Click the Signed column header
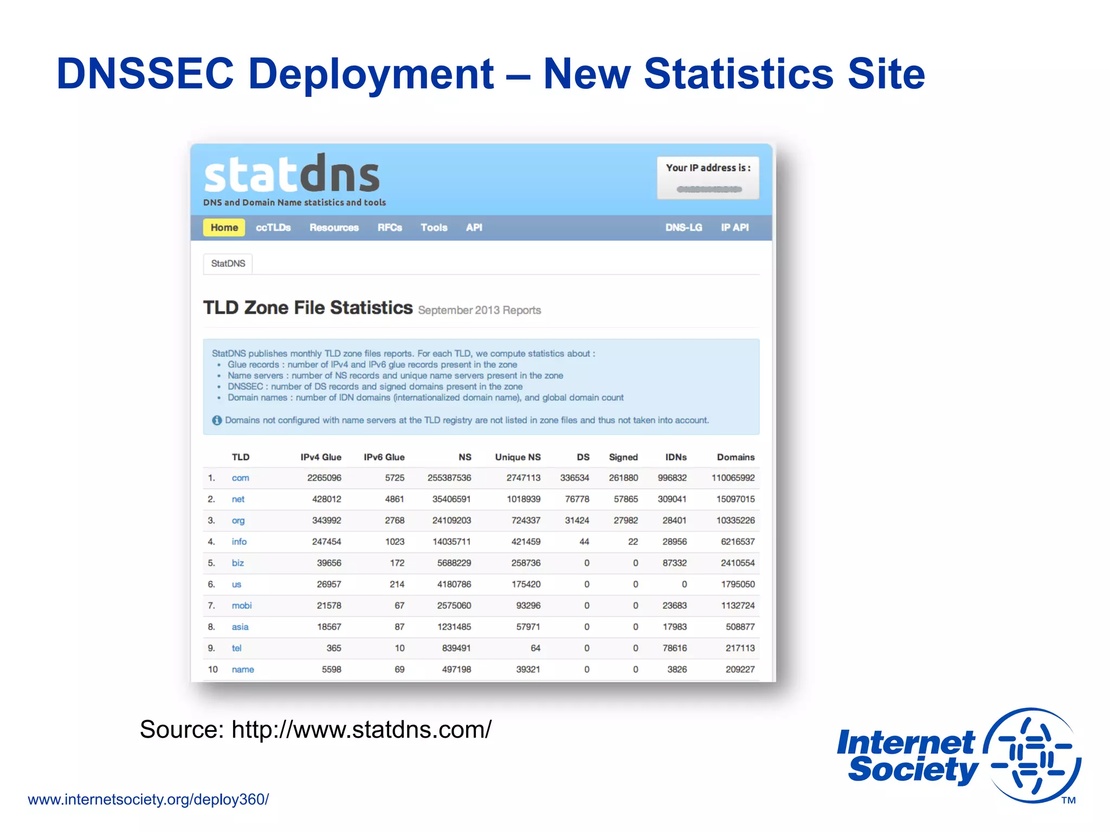The image size is (1110, 832). (x=623, y=457)
